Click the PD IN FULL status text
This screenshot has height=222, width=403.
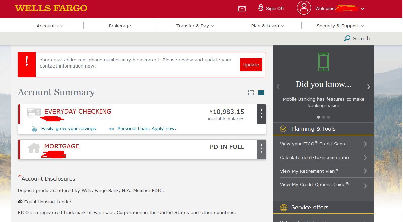click(227, 147)
